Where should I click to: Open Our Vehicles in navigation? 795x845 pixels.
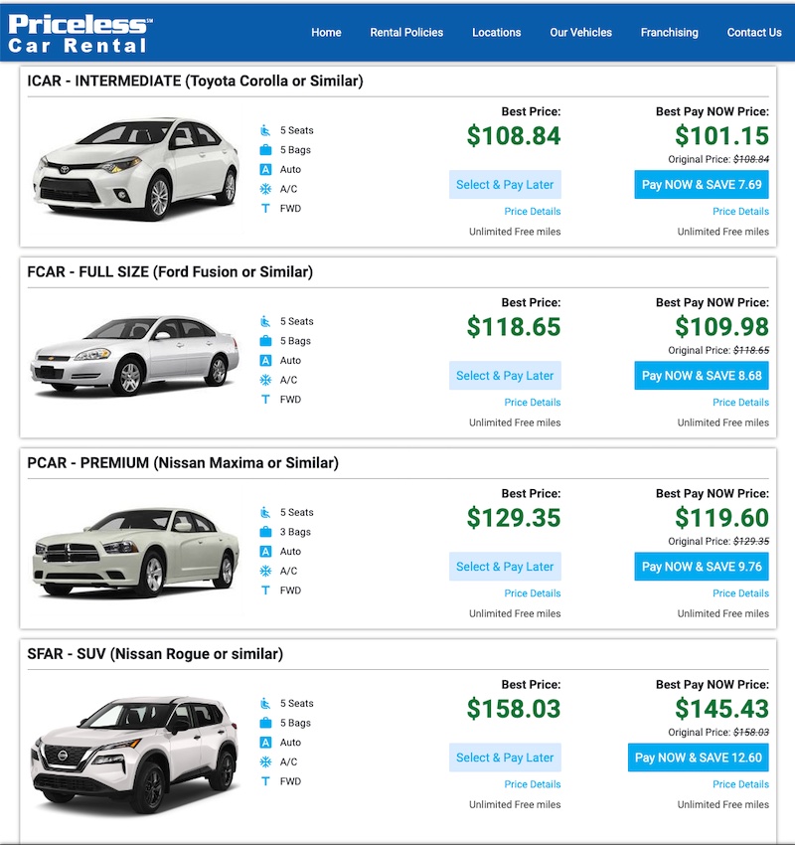580,33
